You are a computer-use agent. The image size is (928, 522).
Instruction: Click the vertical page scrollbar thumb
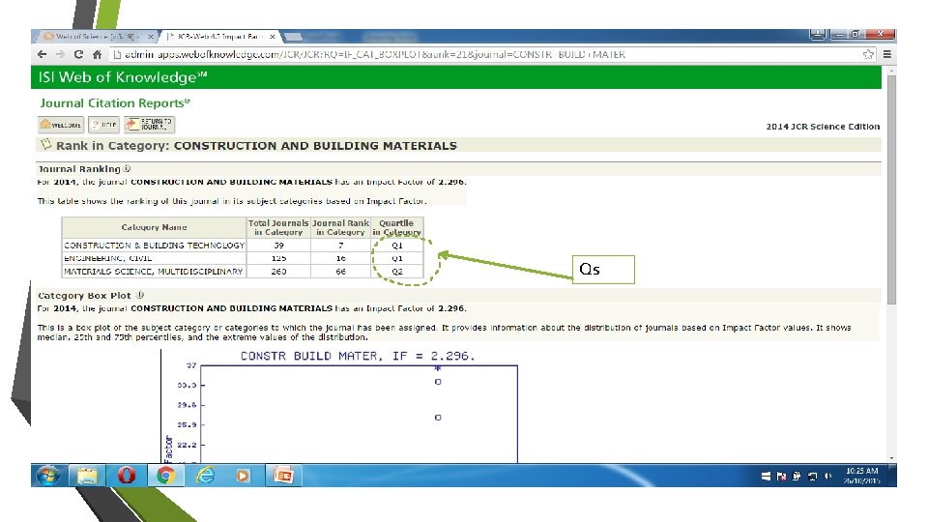click(891, 189)
